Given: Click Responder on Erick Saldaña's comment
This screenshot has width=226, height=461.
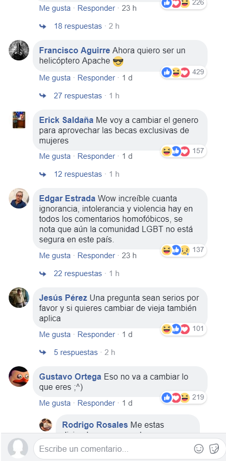Looking at the screenshot, I should 96,156.
